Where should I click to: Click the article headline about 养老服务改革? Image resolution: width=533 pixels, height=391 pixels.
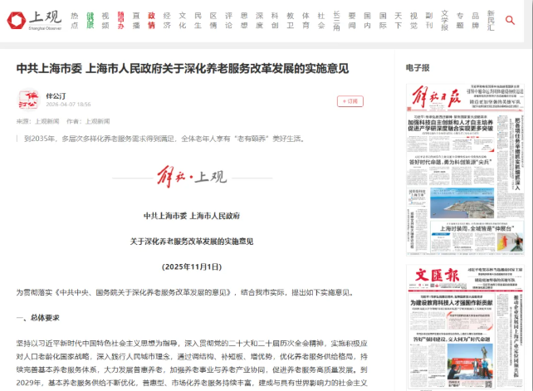tap(183, 68)
